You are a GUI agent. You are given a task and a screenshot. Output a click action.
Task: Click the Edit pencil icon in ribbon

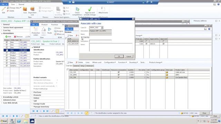click(3, 9)
